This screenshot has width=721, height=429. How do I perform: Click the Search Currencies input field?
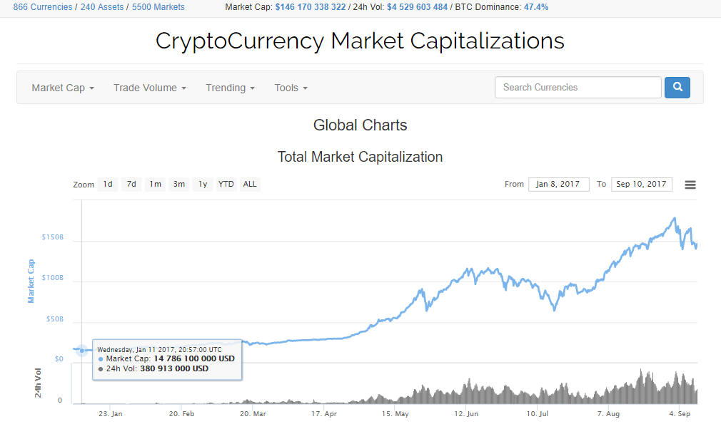(x=578, y=88)
